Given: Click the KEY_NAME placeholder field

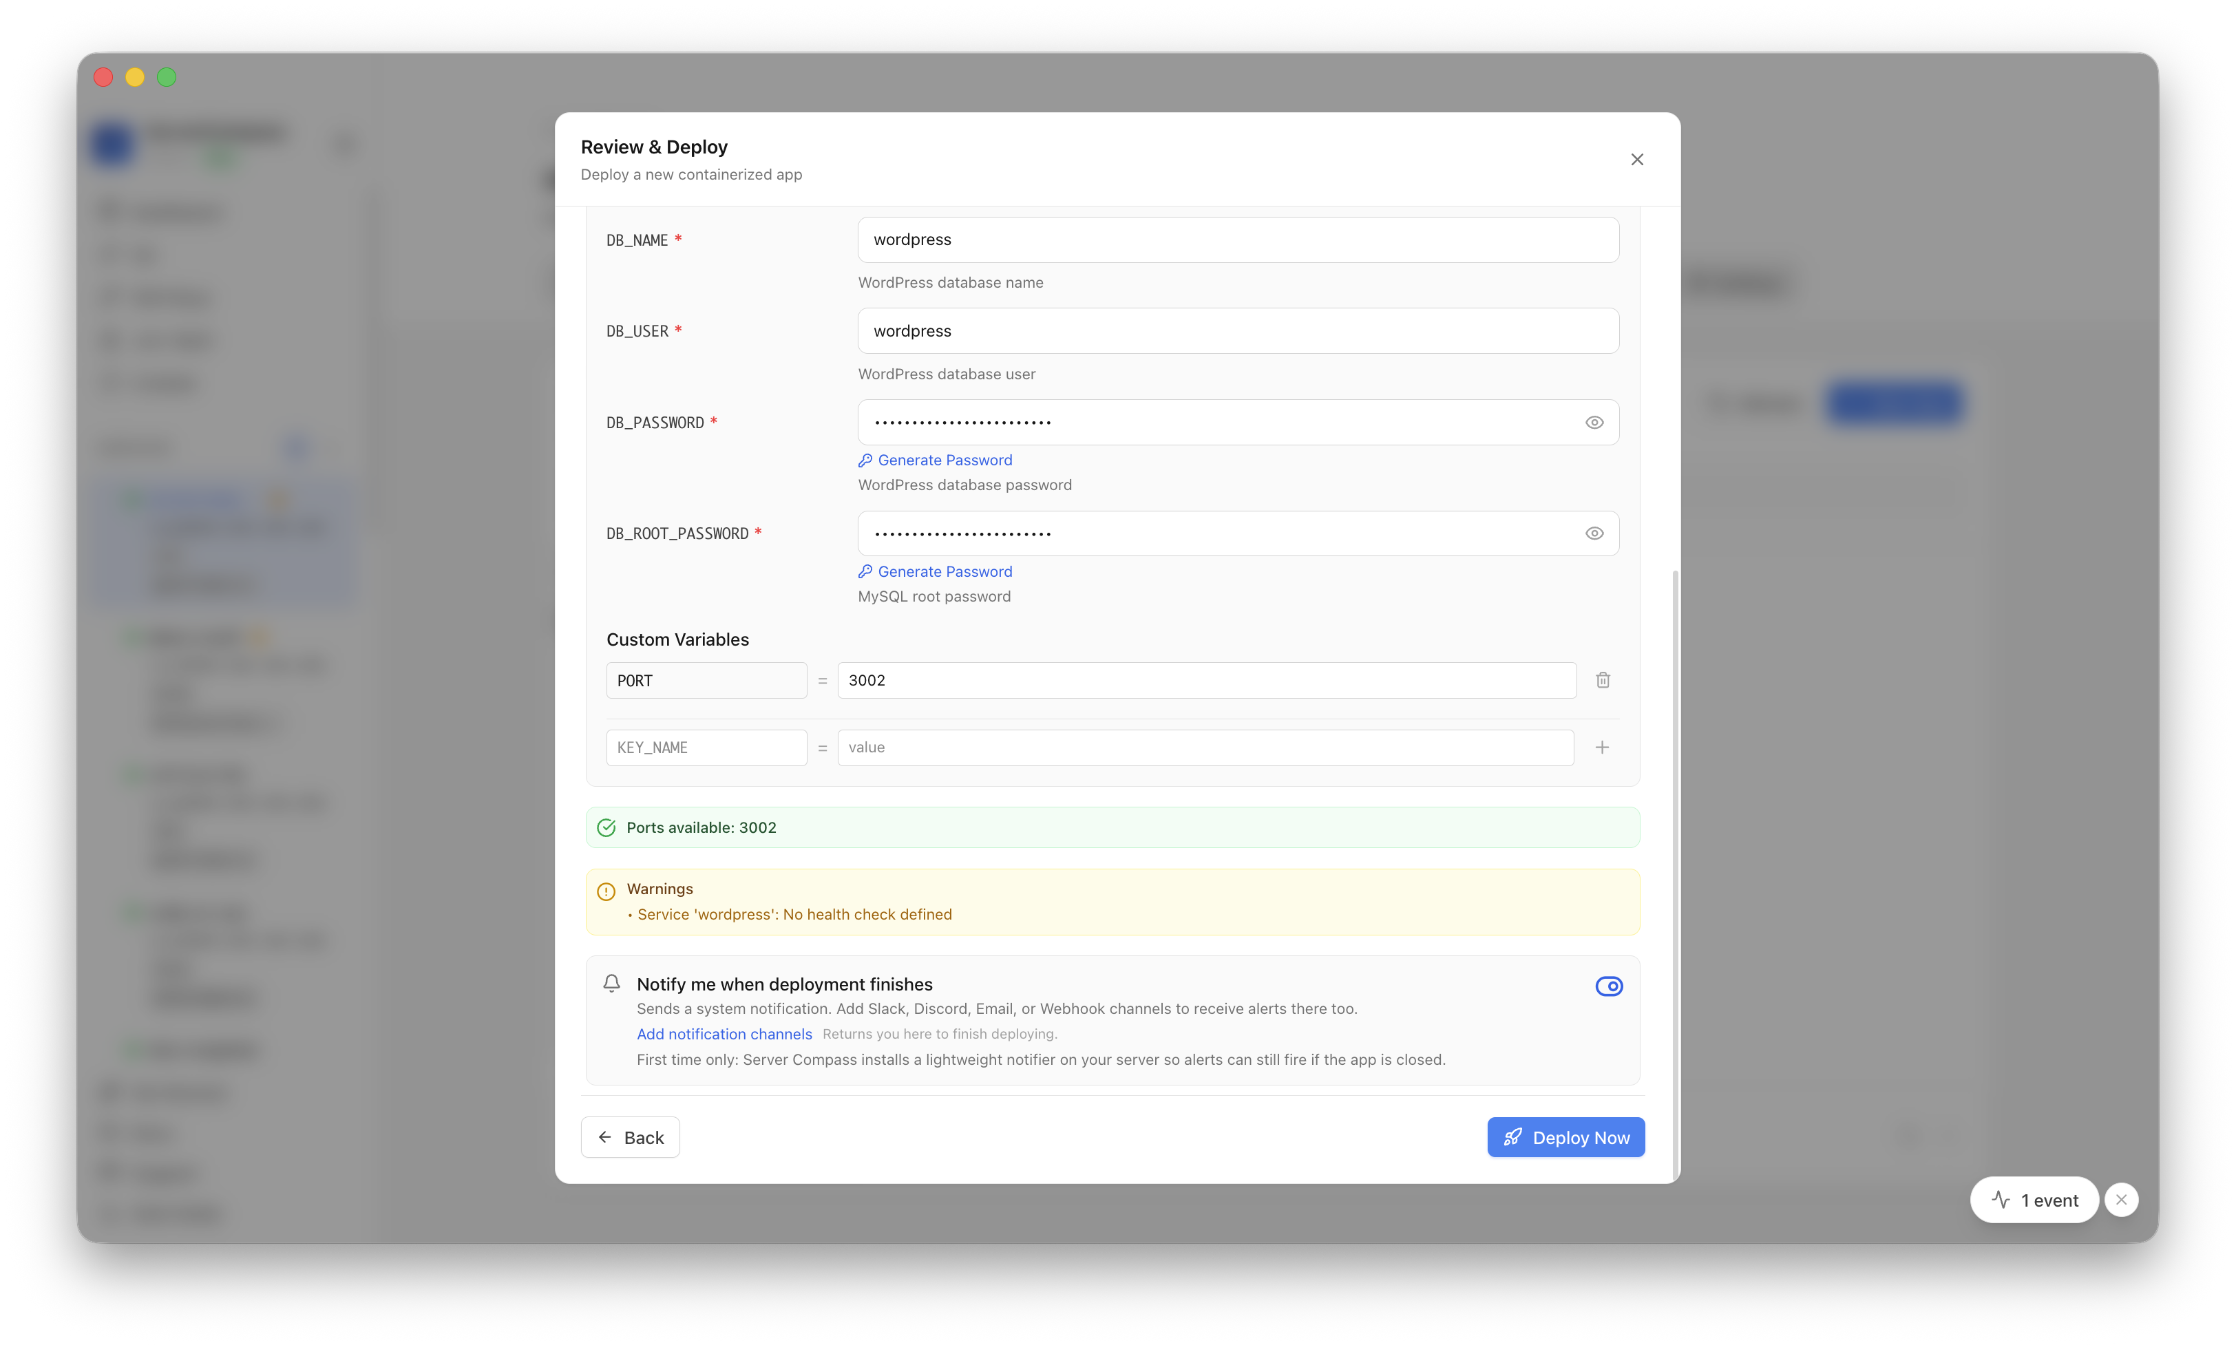Looking at the screenshot, I should click(x=706, y=748).
